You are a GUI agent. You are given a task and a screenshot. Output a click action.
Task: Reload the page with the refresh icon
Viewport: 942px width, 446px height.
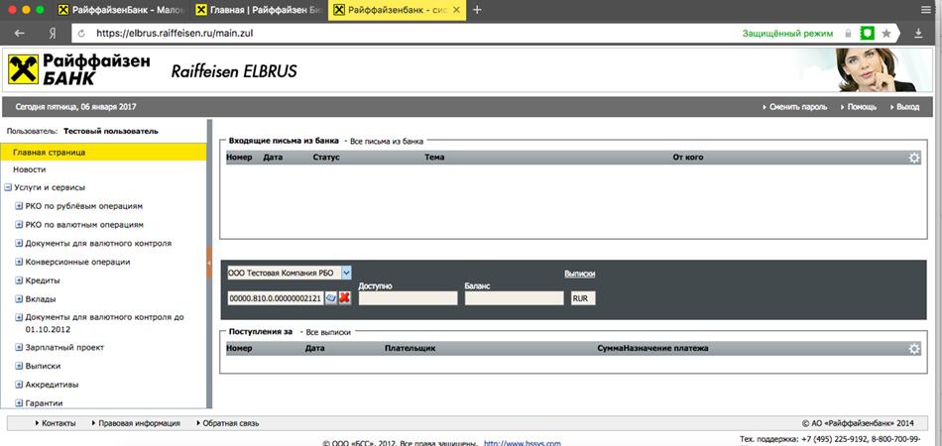(81, 34)
